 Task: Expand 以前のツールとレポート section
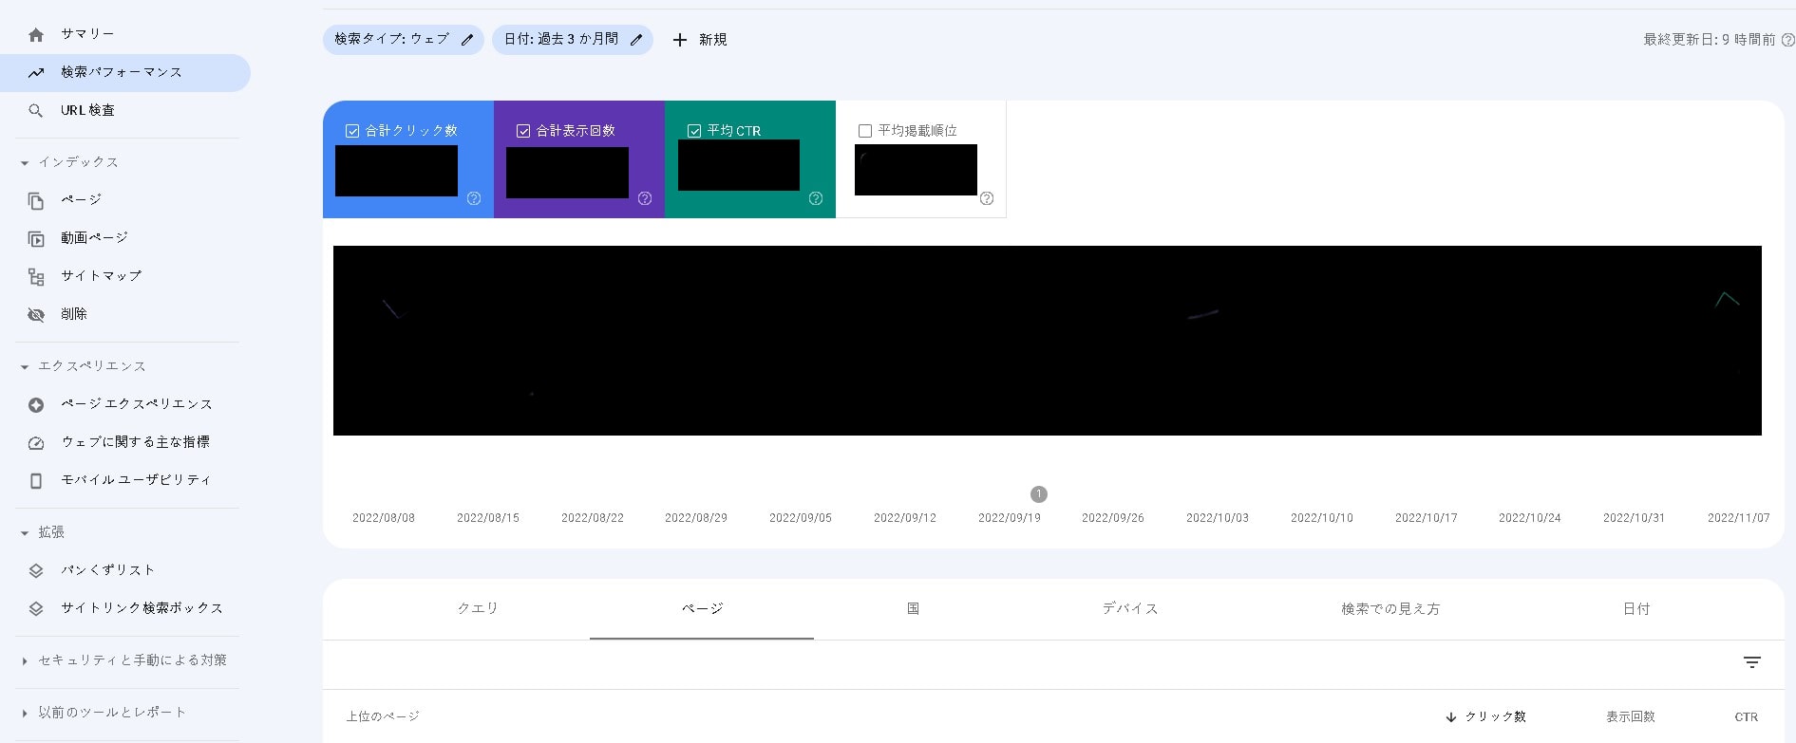tap(25, 714)
